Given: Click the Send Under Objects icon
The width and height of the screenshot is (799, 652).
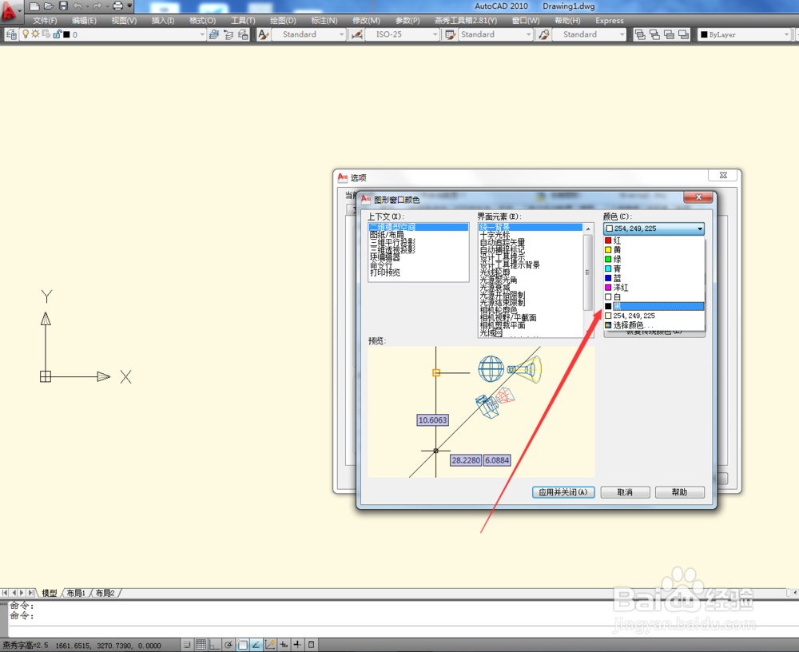Looking at the screenshot, I should (x=683, y=34).
